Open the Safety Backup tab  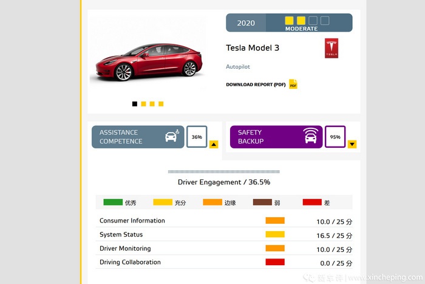(276, 137)
